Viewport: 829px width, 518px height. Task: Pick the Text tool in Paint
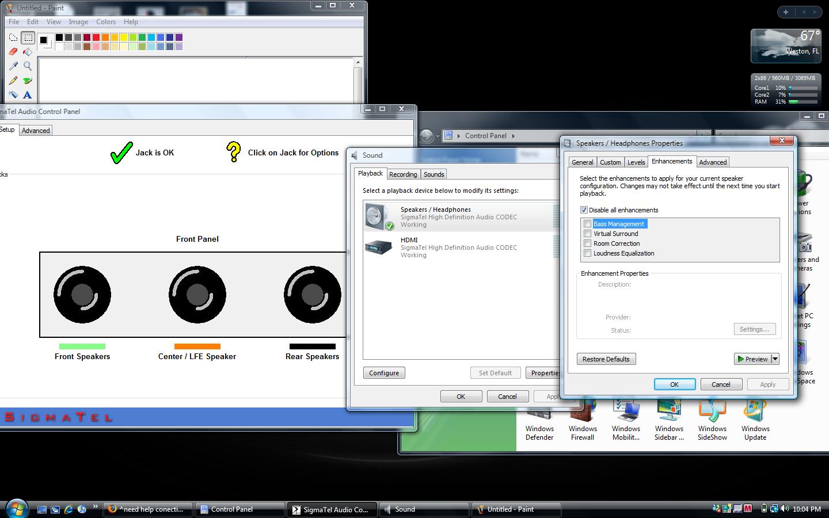28,95
